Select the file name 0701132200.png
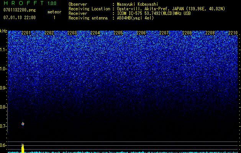 click(x=20, y=10)
